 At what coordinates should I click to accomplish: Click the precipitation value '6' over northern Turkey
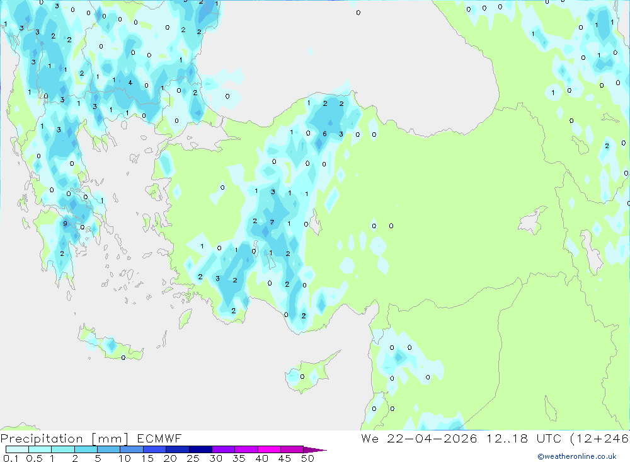tap(324, 134)
